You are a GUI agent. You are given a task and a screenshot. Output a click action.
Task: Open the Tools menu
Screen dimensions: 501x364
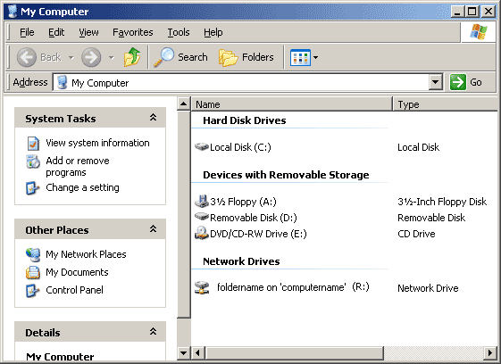pos(179,32)
